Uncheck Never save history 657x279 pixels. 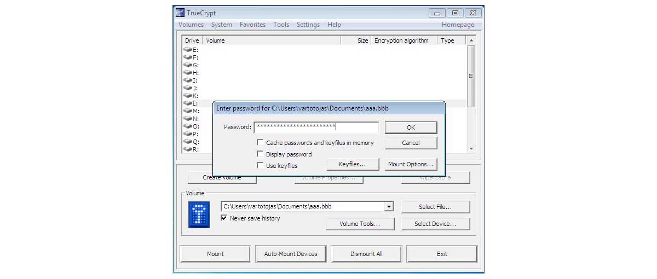[224, 218]
